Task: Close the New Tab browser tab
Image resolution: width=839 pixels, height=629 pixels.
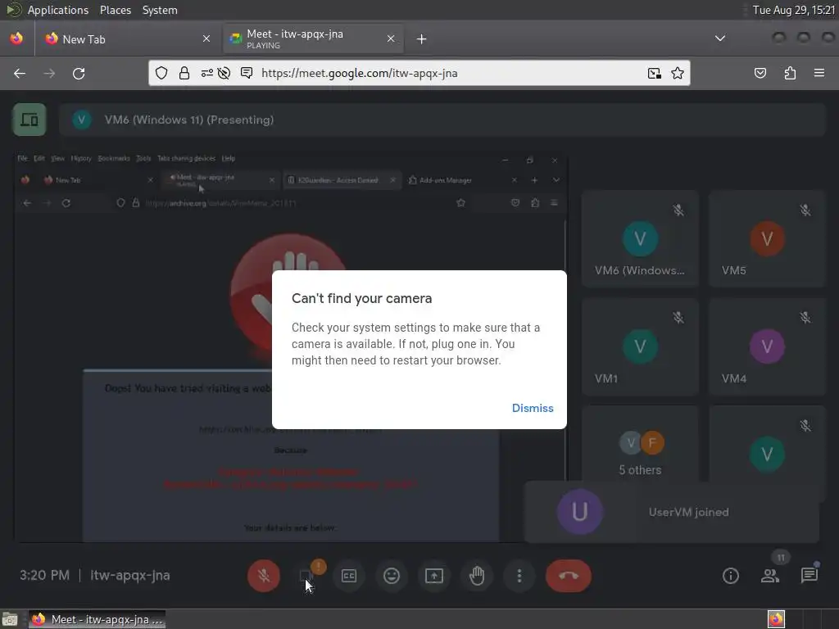Action: (x=206, y=38)
